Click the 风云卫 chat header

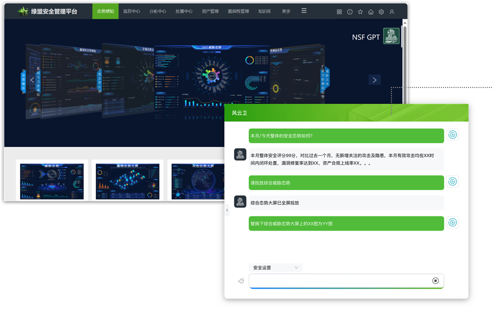[x=347, y=113]
